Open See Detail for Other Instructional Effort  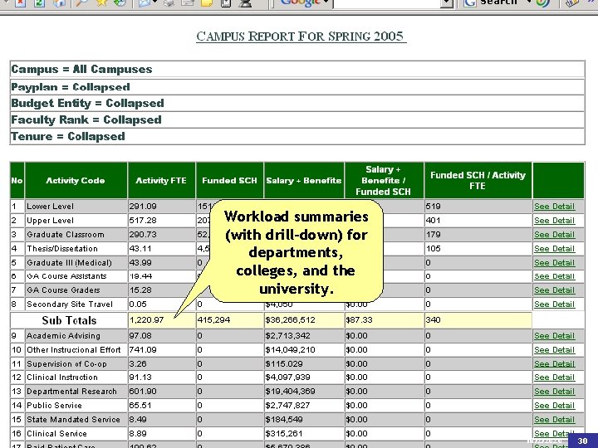click(x=554, y=350)
